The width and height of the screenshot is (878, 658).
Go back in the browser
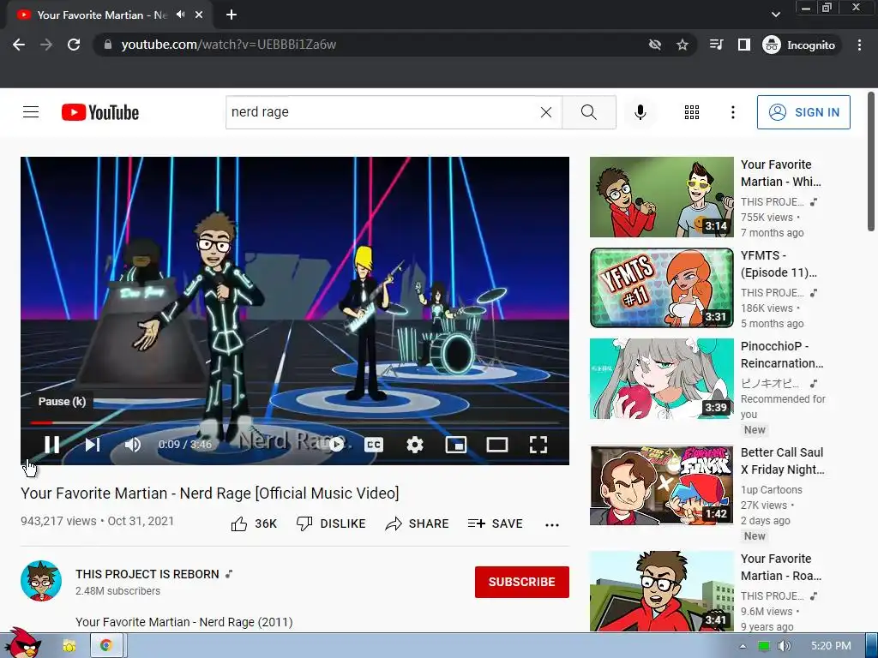[19, 45]
